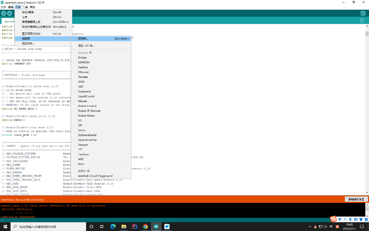Screen dimensions: 369x231
Task: Open the Windows notification center
Action: coord(362,227)
